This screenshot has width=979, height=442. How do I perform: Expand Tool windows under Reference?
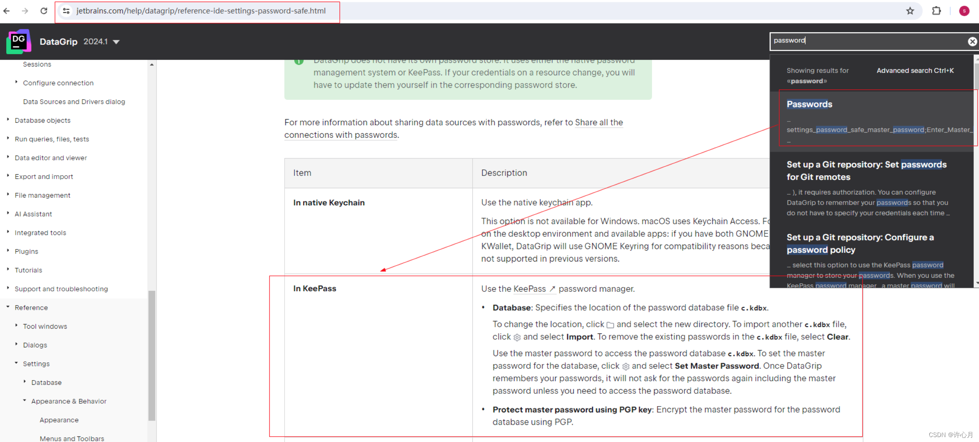pyautogui.click(x=45, y=327)
